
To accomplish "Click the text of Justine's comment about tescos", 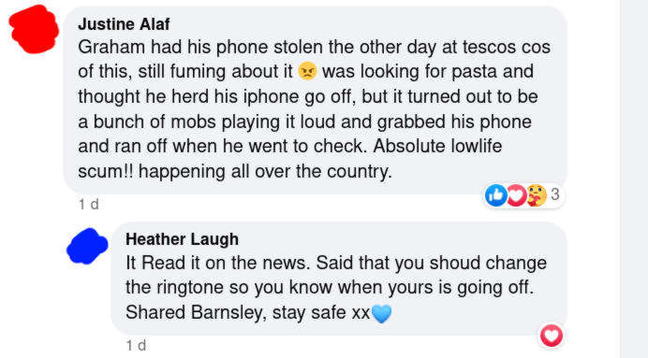I will click(314, 108).
